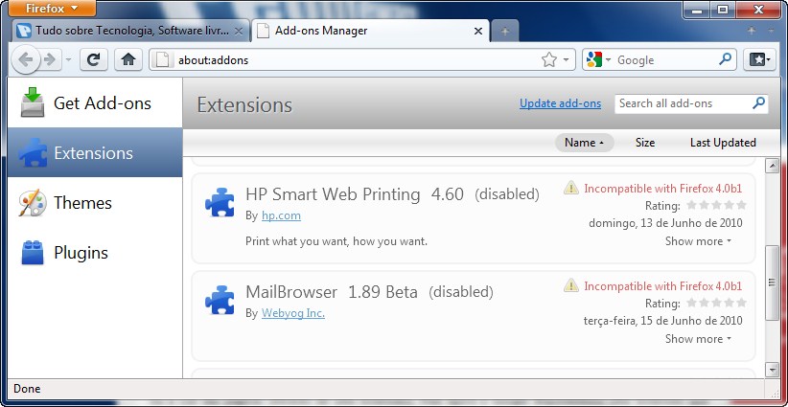
Task: Click the scrollbar up arrow
Action: point(772,166)
